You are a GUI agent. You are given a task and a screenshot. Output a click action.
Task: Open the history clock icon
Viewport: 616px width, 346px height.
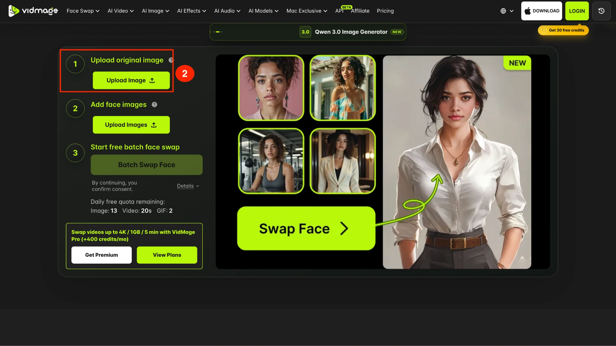click(x=601, y=11)
